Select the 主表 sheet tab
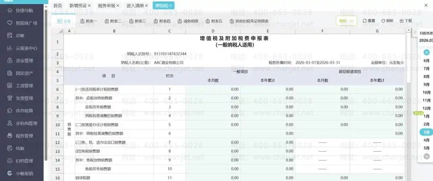The image size is (433, 181). 64,21
